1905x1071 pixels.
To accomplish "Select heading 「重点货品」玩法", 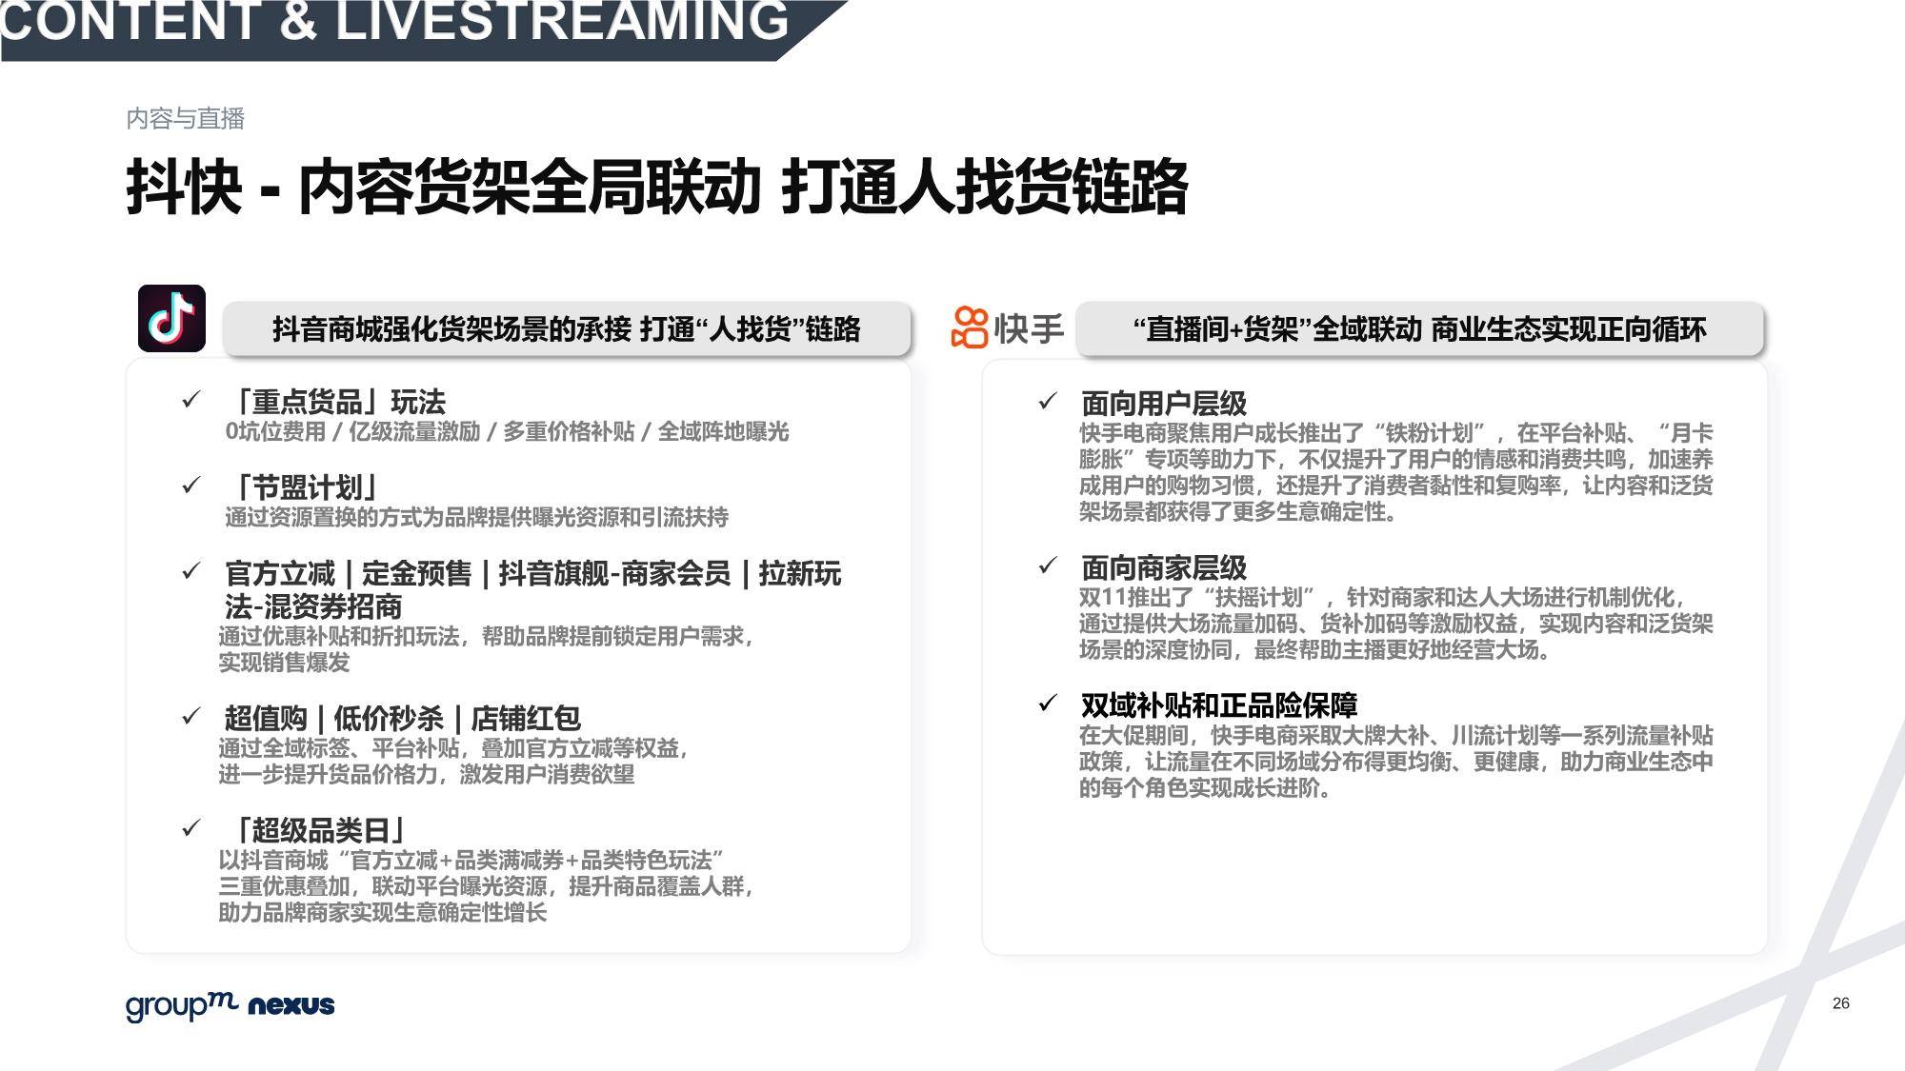I will point(335,402).
